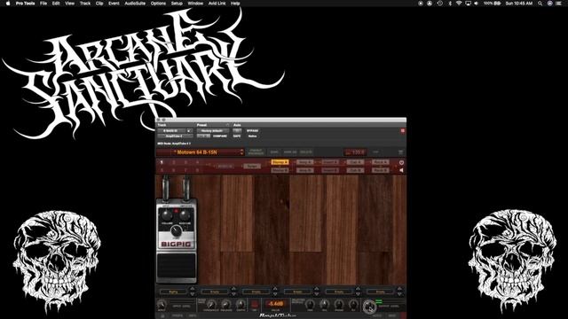Open the Avid Link menu
Image resolution: width=568 pixels, height=319 pixels.
[x=217, y=4]
